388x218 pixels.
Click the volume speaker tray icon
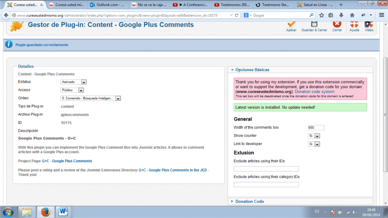[x=354, y=212]
